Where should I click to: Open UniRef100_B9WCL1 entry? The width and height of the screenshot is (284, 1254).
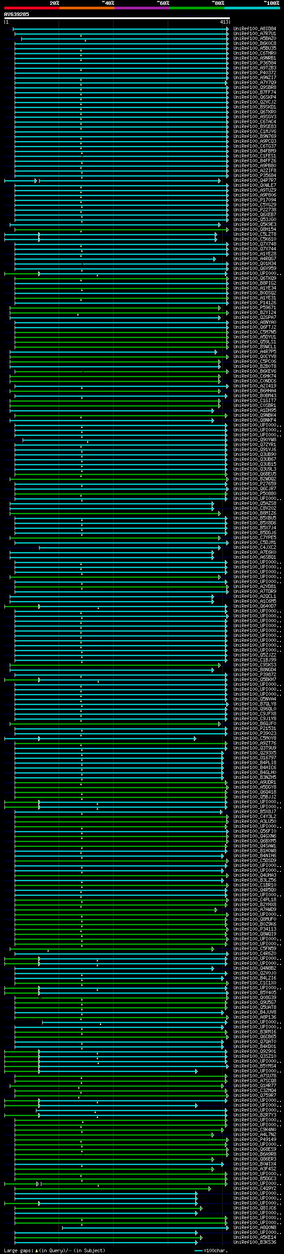254,347
